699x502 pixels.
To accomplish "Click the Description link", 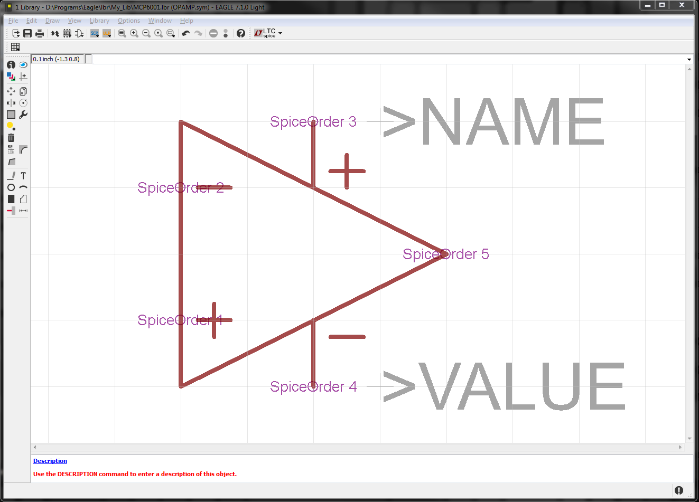I will [x=50, y=461].
